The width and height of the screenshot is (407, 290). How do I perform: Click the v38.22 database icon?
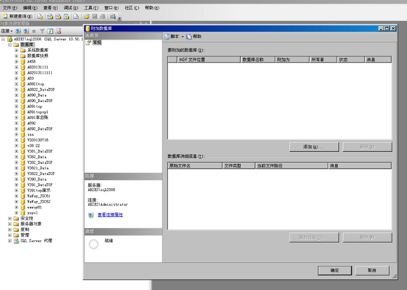23,145
